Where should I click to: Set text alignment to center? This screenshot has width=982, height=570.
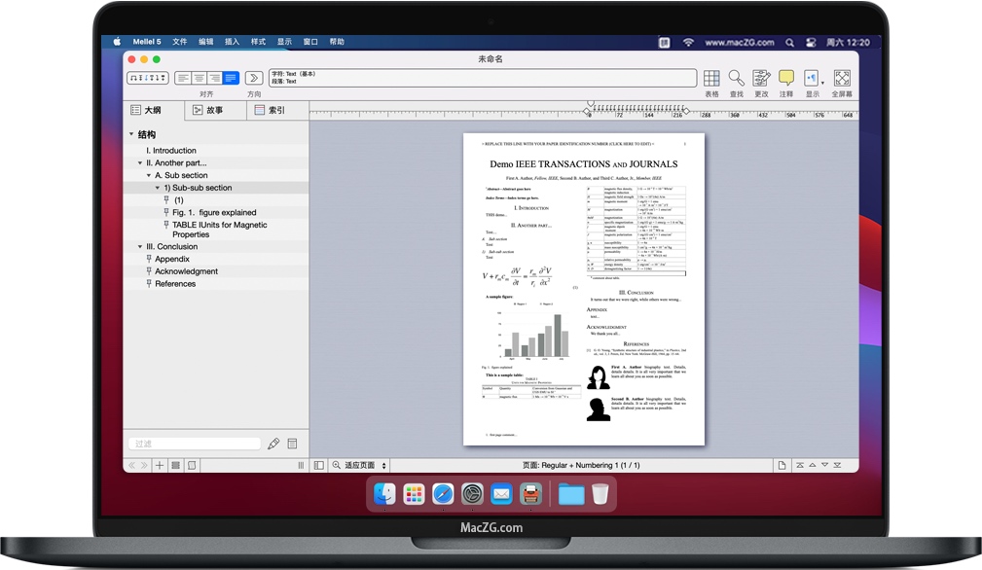pos(200,78)
